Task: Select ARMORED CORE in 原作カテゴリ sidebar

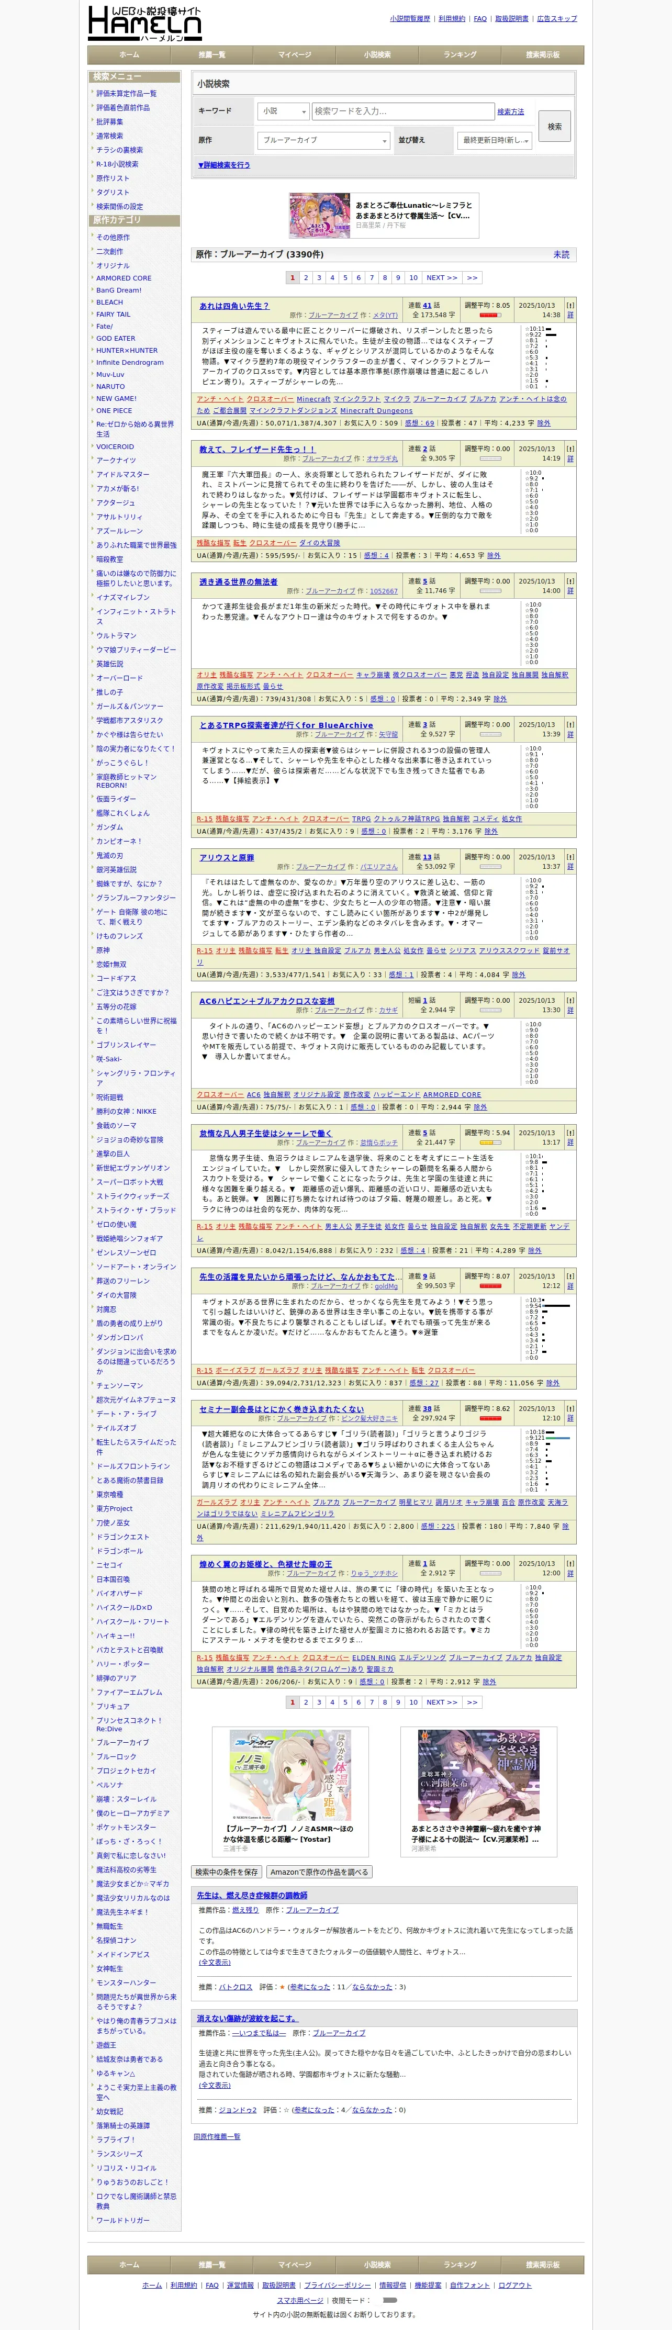Action: coord(124,278)
